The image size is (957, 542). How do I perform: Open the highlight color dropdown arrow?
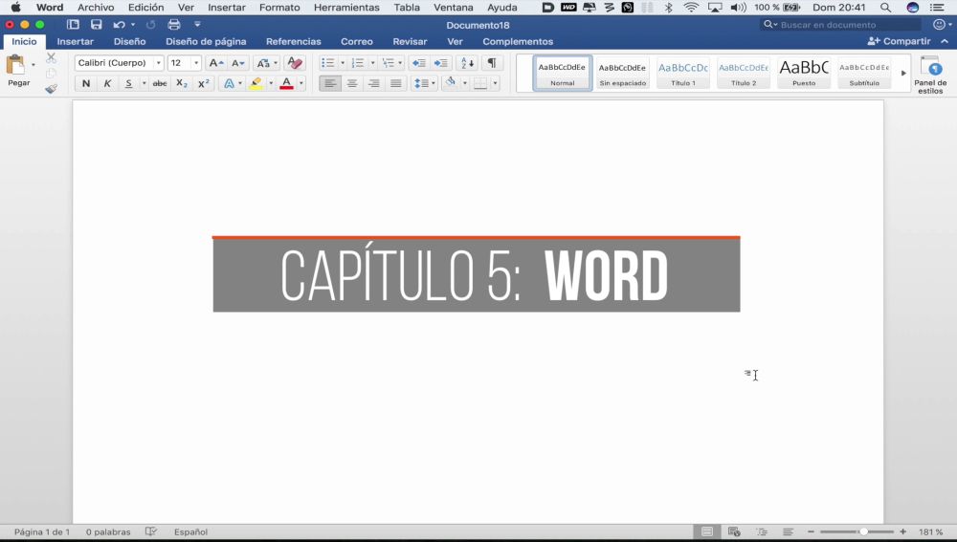pos(271,83)
